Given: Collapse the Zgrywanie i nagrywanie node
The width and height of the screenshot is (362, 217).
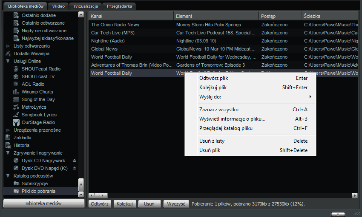Looking at the screenshot, I should click(x=8, y=153).
